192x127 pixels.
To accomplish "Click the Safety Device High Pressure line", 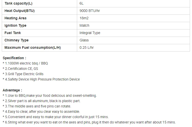I will [x=41, y=79].
